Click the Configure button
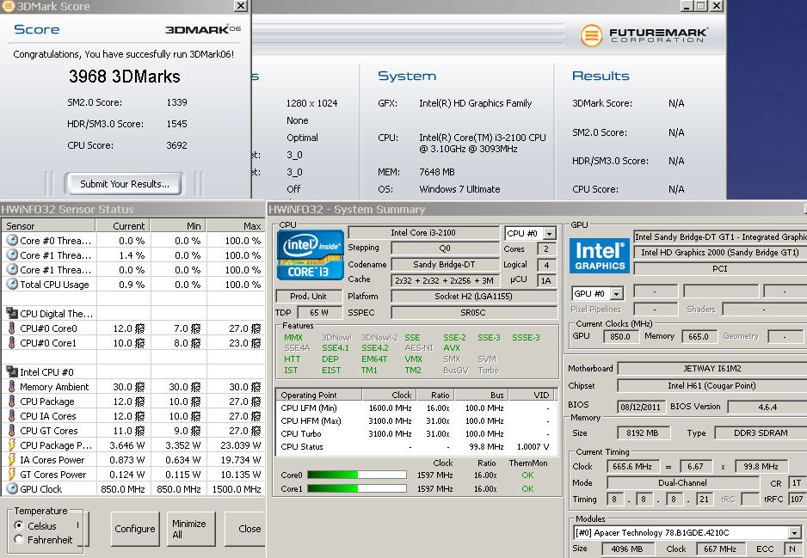 [135, 529]
